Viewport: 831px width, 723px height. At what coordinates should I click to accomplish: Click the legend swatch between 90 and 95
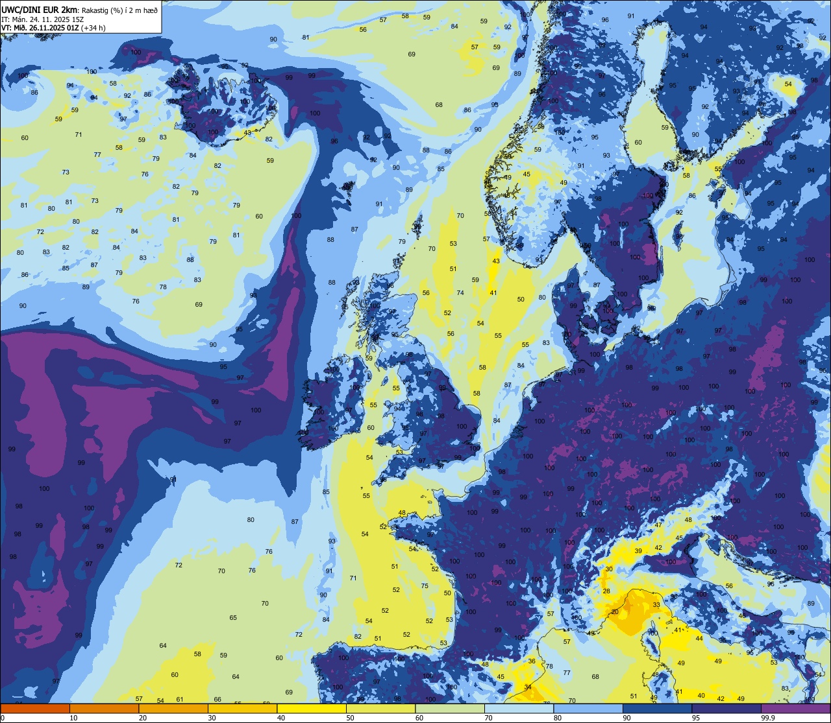pos(657,708)
